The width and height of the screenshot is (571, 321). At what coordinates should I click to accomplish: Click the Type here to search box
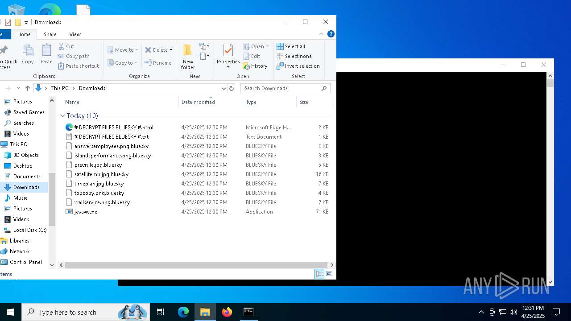point(85,312)
